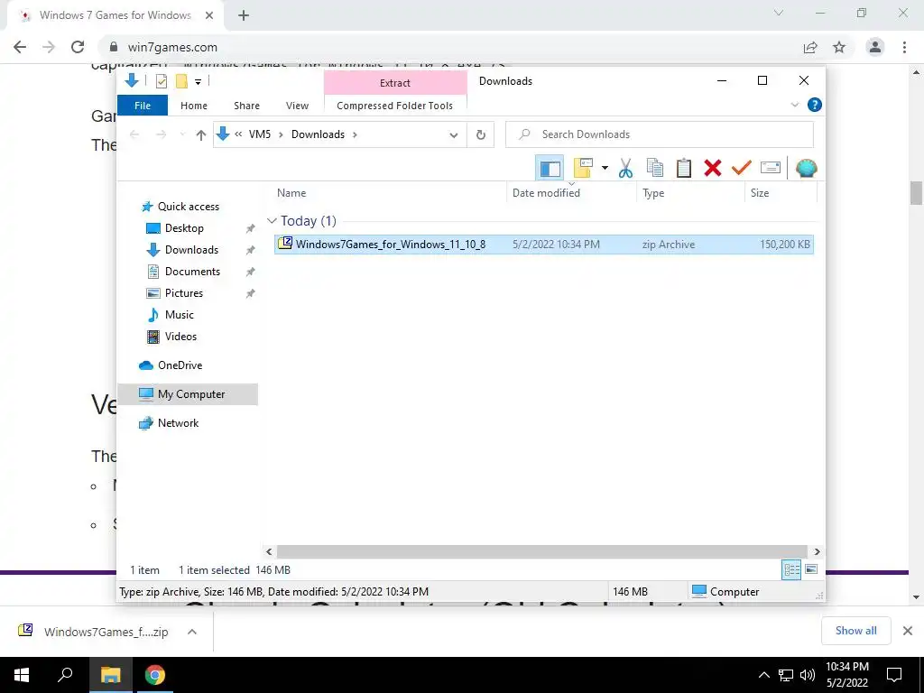Viewport: 924px width, 693px height.
Task: Click the Chrome share page icon
Action: tap(810, 47)
